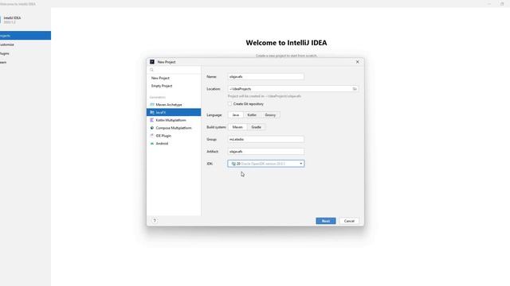This screenshot has width=510, height=286.
Task: Select the JavaFX generator
Action: (x=174, y=112)
